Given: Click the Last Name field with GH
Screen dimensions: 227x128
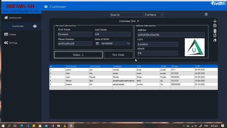Looking at the screenshot, I should pyautogui.click(x=112, y=34).
